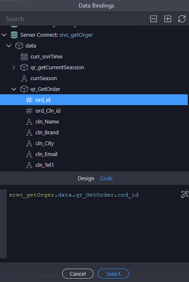Collapse the data node chevron
This screenshot has width=189, height=282.
tap(9, 46)
